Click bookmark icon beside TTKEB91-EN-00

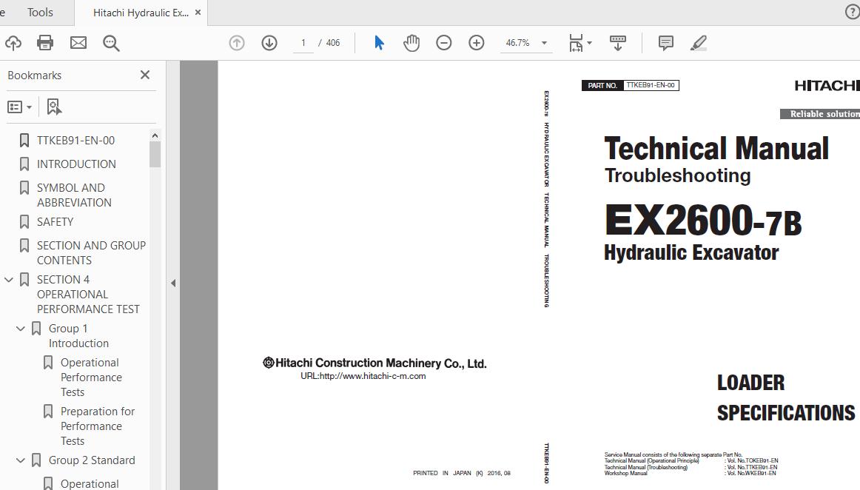tap(24, 141)
